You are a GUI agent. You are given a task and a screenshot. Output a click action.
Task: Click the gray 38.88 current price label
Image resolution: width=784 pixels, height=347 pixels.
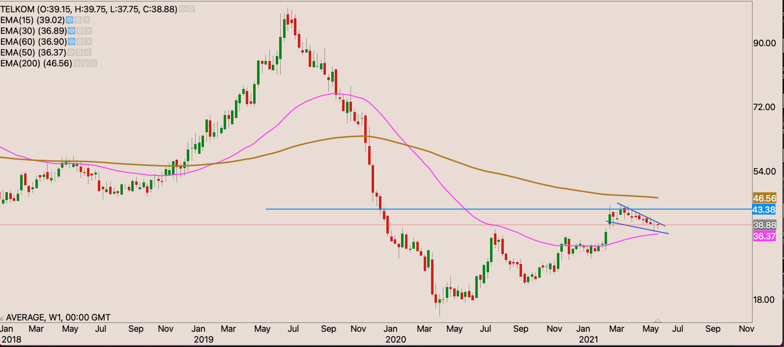[764, 226]
